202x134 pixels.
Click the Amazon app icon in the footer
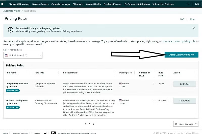tap(53, 133)
